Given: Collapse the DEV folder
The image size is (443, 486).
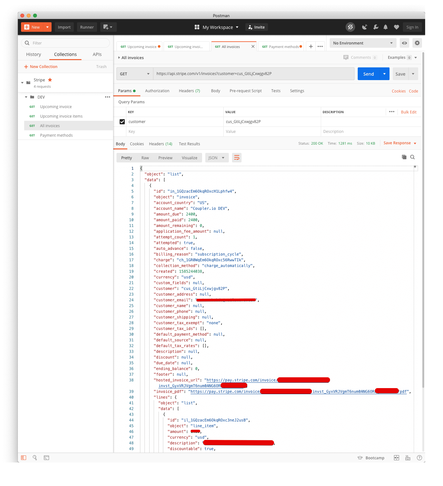Looking at the screenshot, I should (26, 97).
